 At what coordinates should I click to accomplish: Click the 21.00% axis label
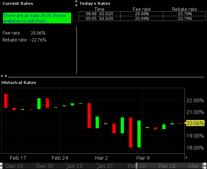pos(195,112)
